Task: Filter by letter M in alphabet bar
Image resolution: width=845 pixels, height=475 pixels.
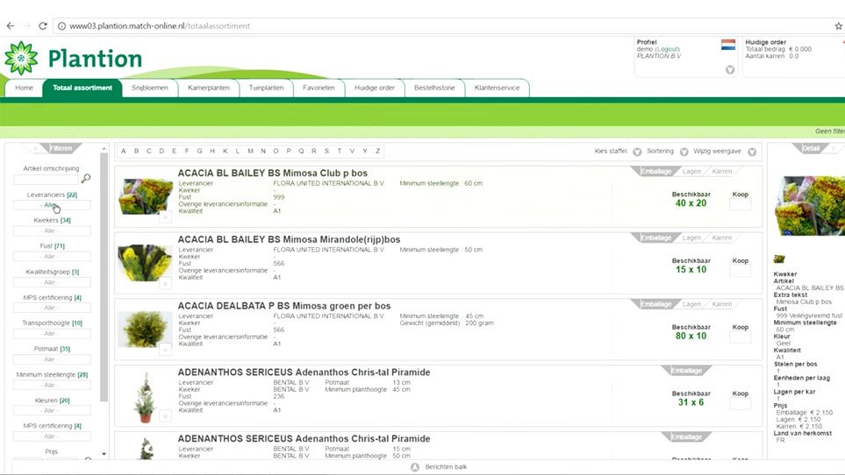Action: click(x=250, y=151)
